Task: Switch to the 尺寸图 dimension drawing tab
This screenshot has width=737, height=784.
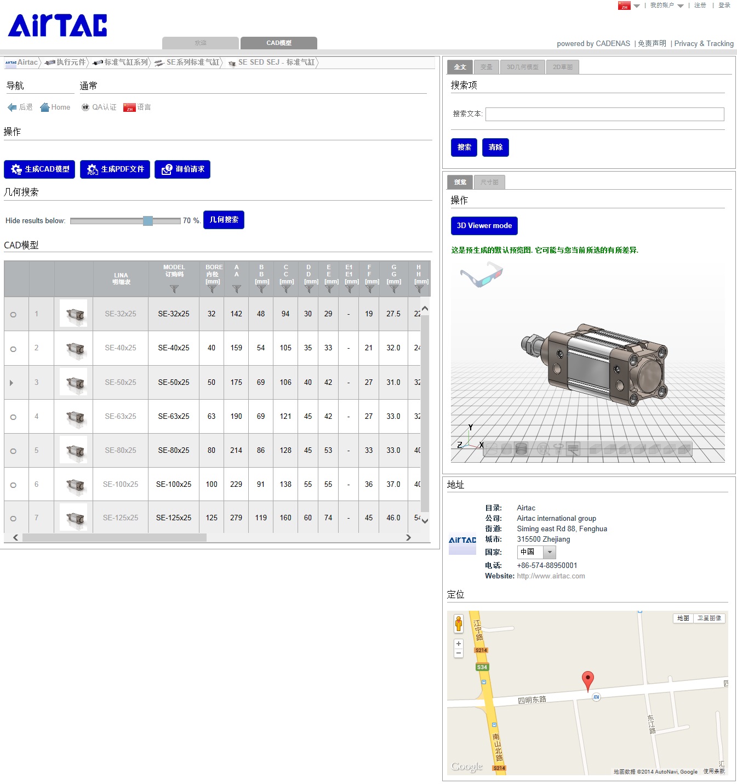Action: [489, 183]
